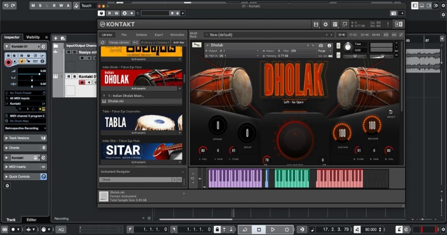This screenshot has height=235, width=447.
Task: Open Kontakt options gear icon
Action: 325,24
